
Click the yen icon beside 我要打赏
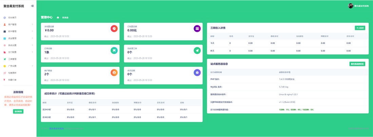[4, 80]
